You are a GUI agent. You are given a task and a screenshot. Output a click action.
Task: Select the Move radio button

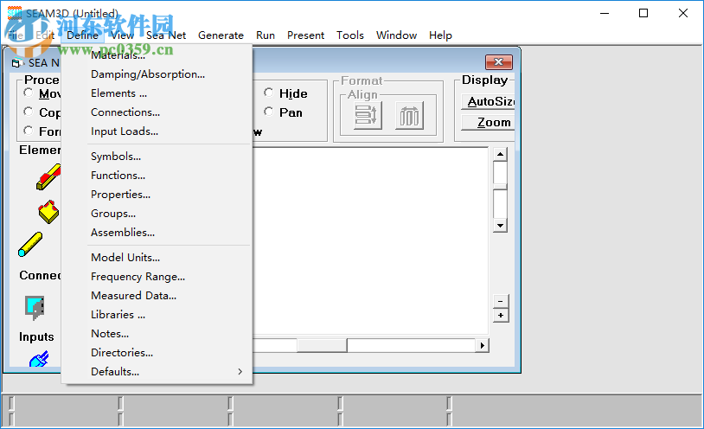click(29, 93)
